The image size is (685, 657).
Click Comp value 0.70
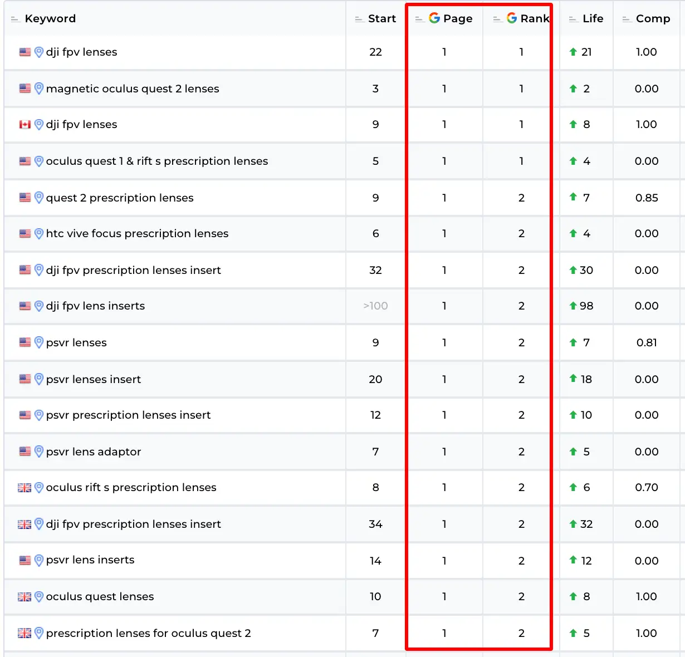point(647,487)
